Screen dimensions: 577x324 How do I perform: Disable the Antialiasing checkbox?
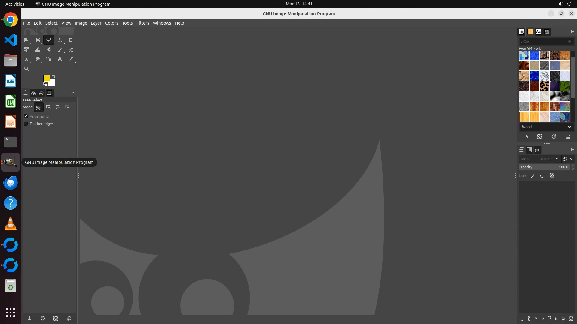[26, 116]
